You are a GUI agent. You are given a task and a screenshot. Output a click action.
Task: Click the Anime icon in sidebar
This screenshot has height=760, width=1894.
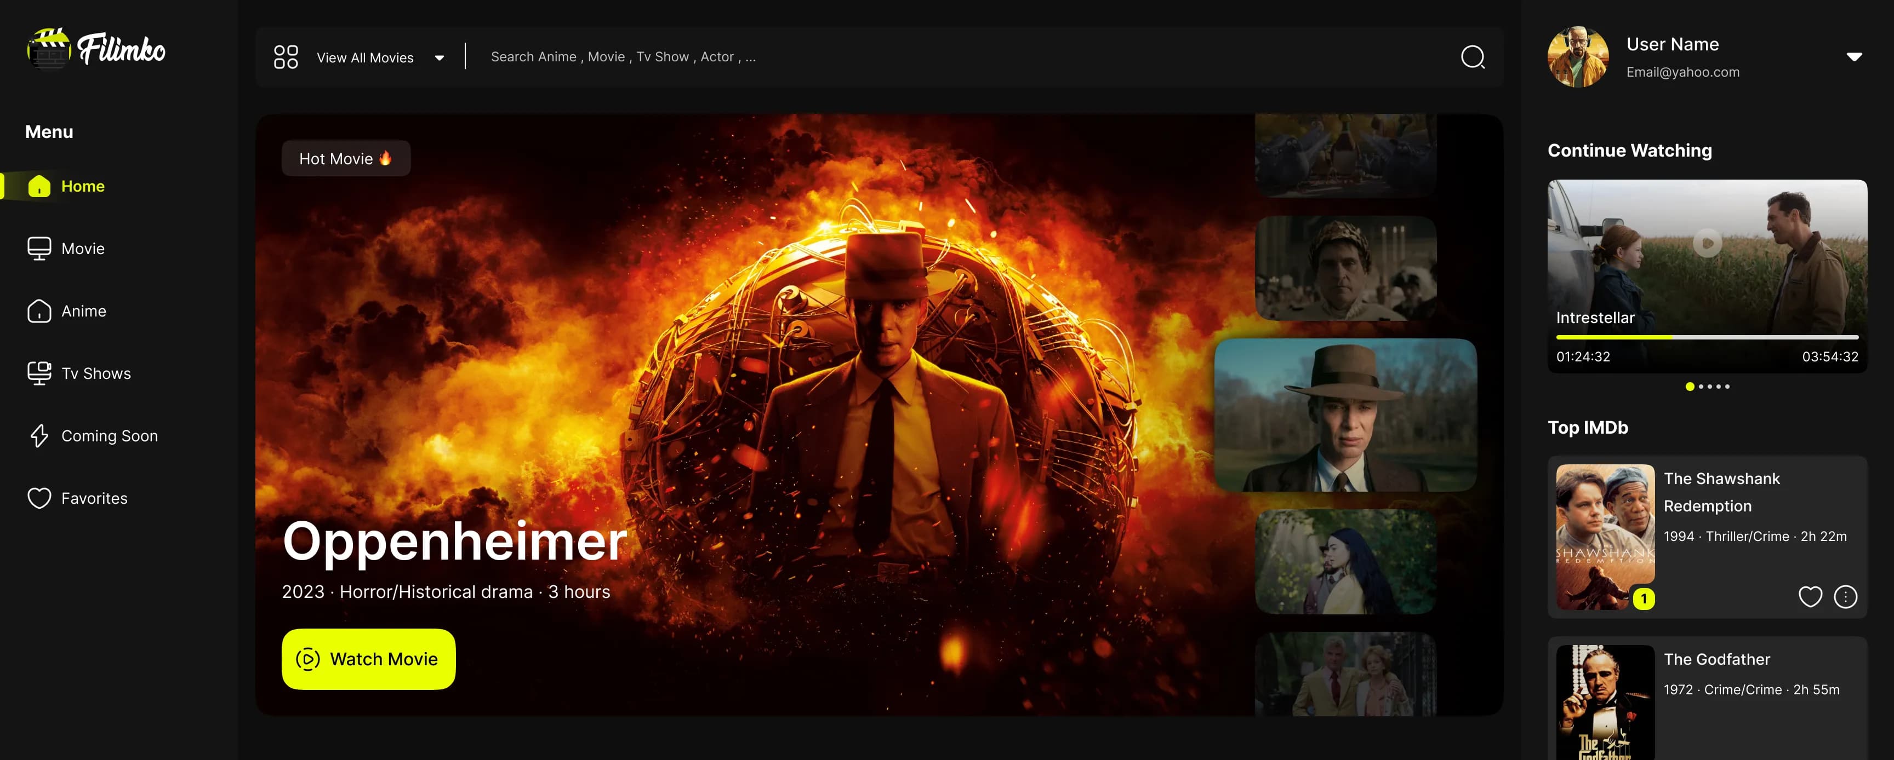39,312
